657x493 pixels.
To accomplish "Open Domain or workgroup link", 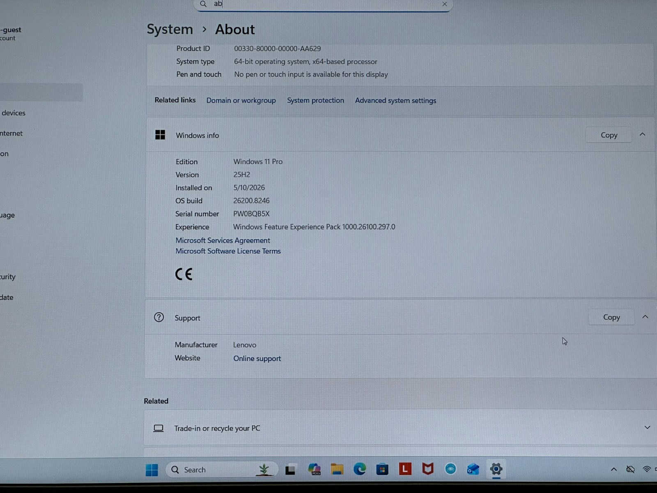I will pyautogui.click(x=241, y=101).
